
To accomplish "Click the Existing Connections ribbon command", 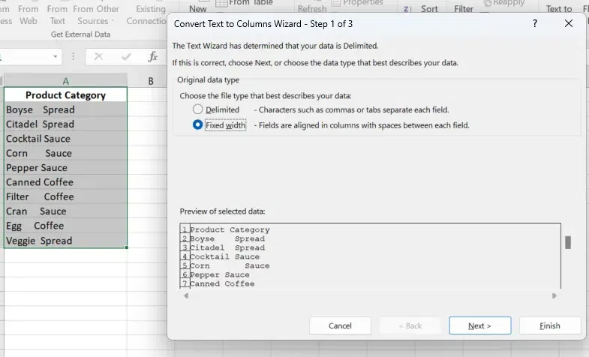I will [x=146, y=15].
